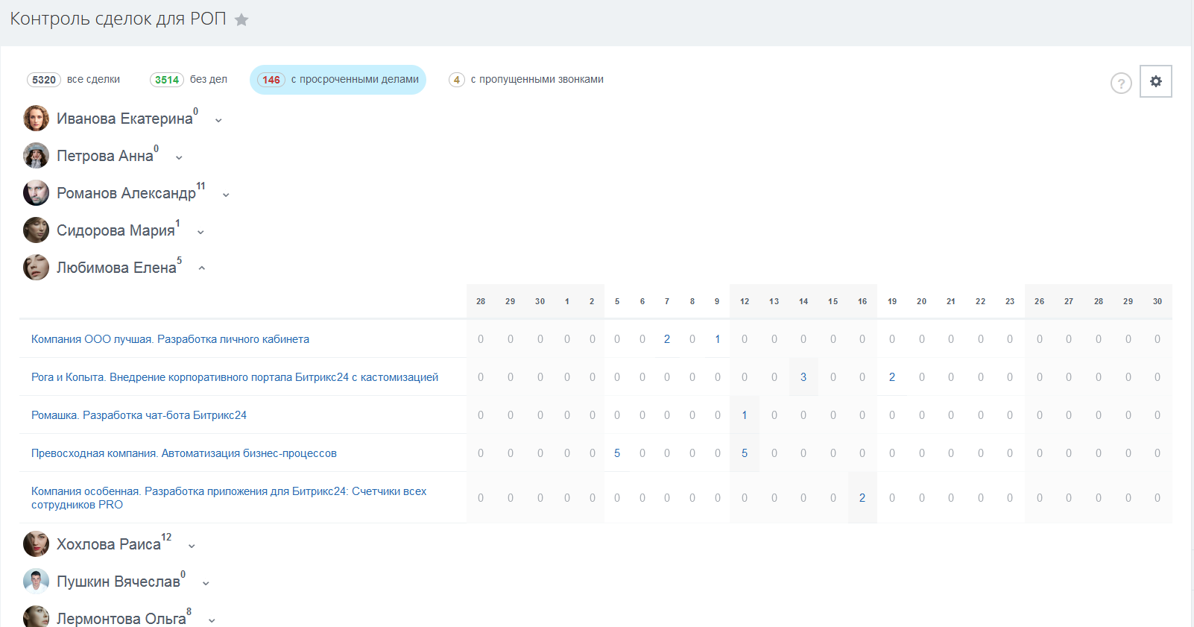Open 'Превосходная компания' automation deal link

(184, 453)
